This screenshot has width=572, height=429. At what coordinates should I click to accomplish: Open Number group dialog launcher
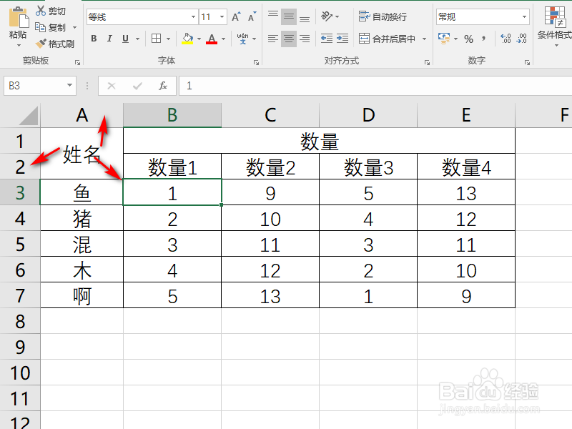(527, 63)
